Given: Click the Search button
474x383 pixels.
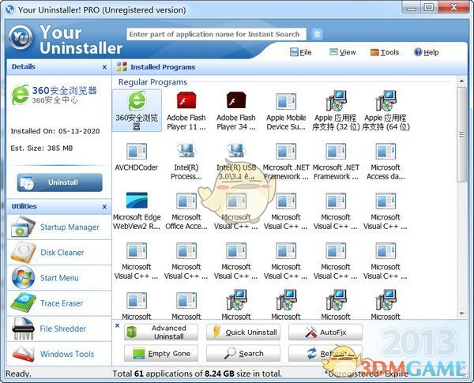Looking at the screenshot, I should [243, 353].
